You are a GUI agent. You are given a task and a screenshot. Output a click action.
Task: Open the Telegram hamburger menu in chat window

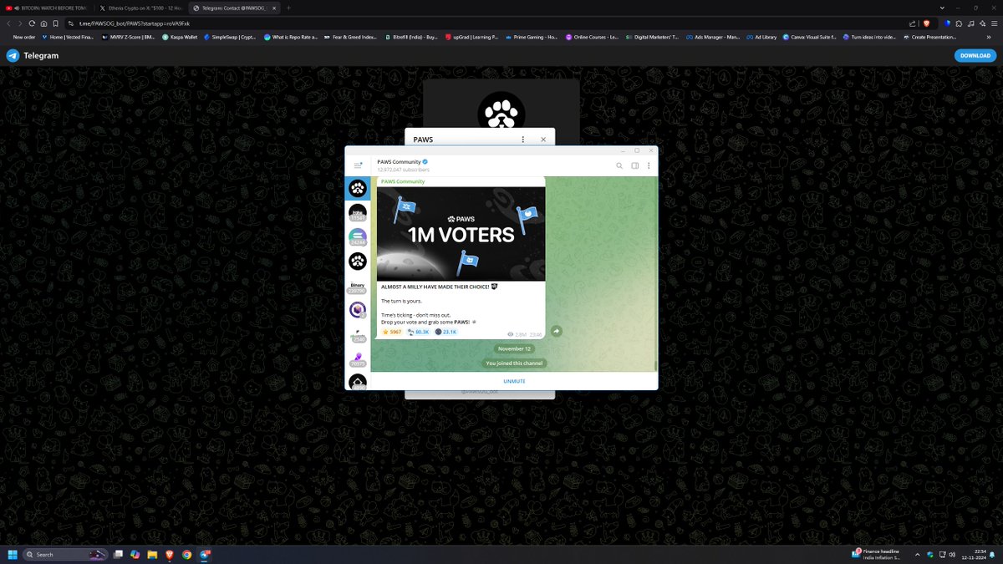[358, 165]
